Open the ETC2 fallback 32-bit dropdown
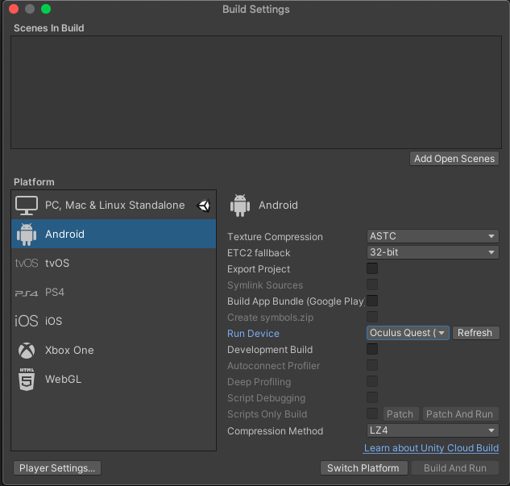The image size is (510, 486). click(x=433, y=252)
